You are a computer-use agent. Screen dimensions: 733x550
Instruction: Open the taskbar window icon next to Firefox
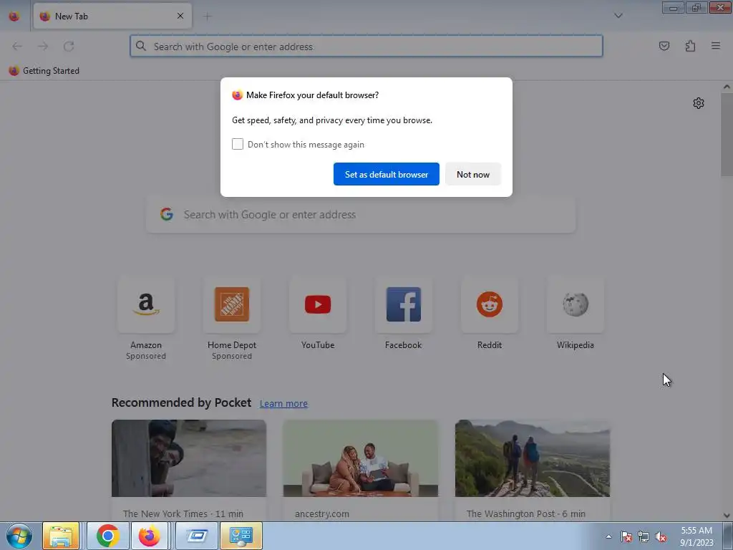point(197,536)
